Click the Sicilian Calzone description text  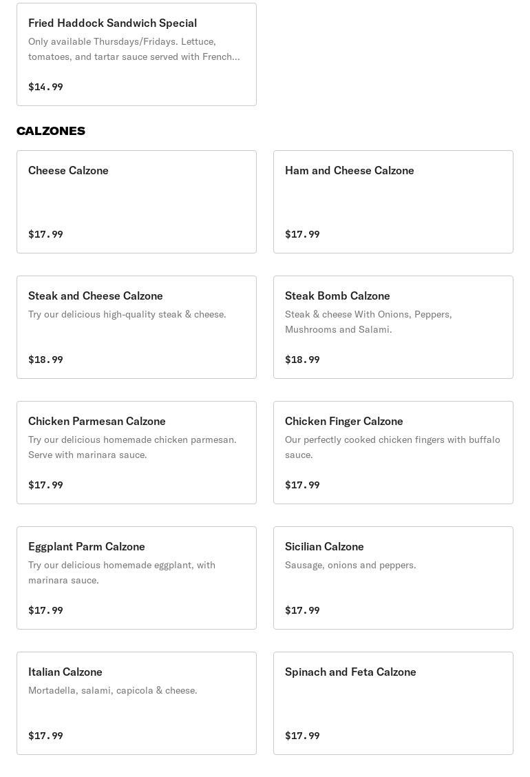pyautogui.click(x=350, y=565)
